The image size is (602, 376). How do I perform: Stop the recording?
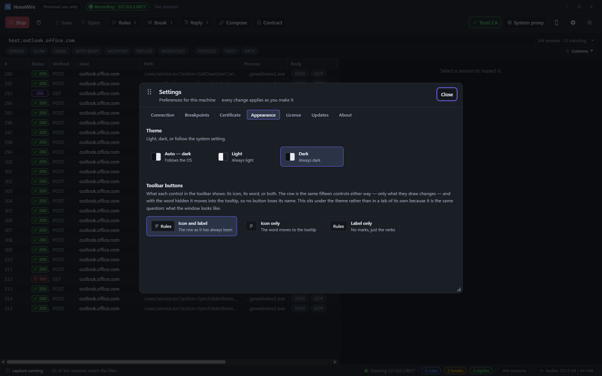pos(17,23)
